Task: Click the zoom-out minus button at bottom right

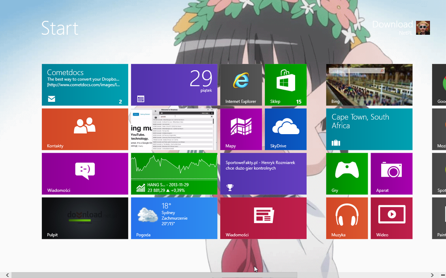Action: click(x=443, y=275)
